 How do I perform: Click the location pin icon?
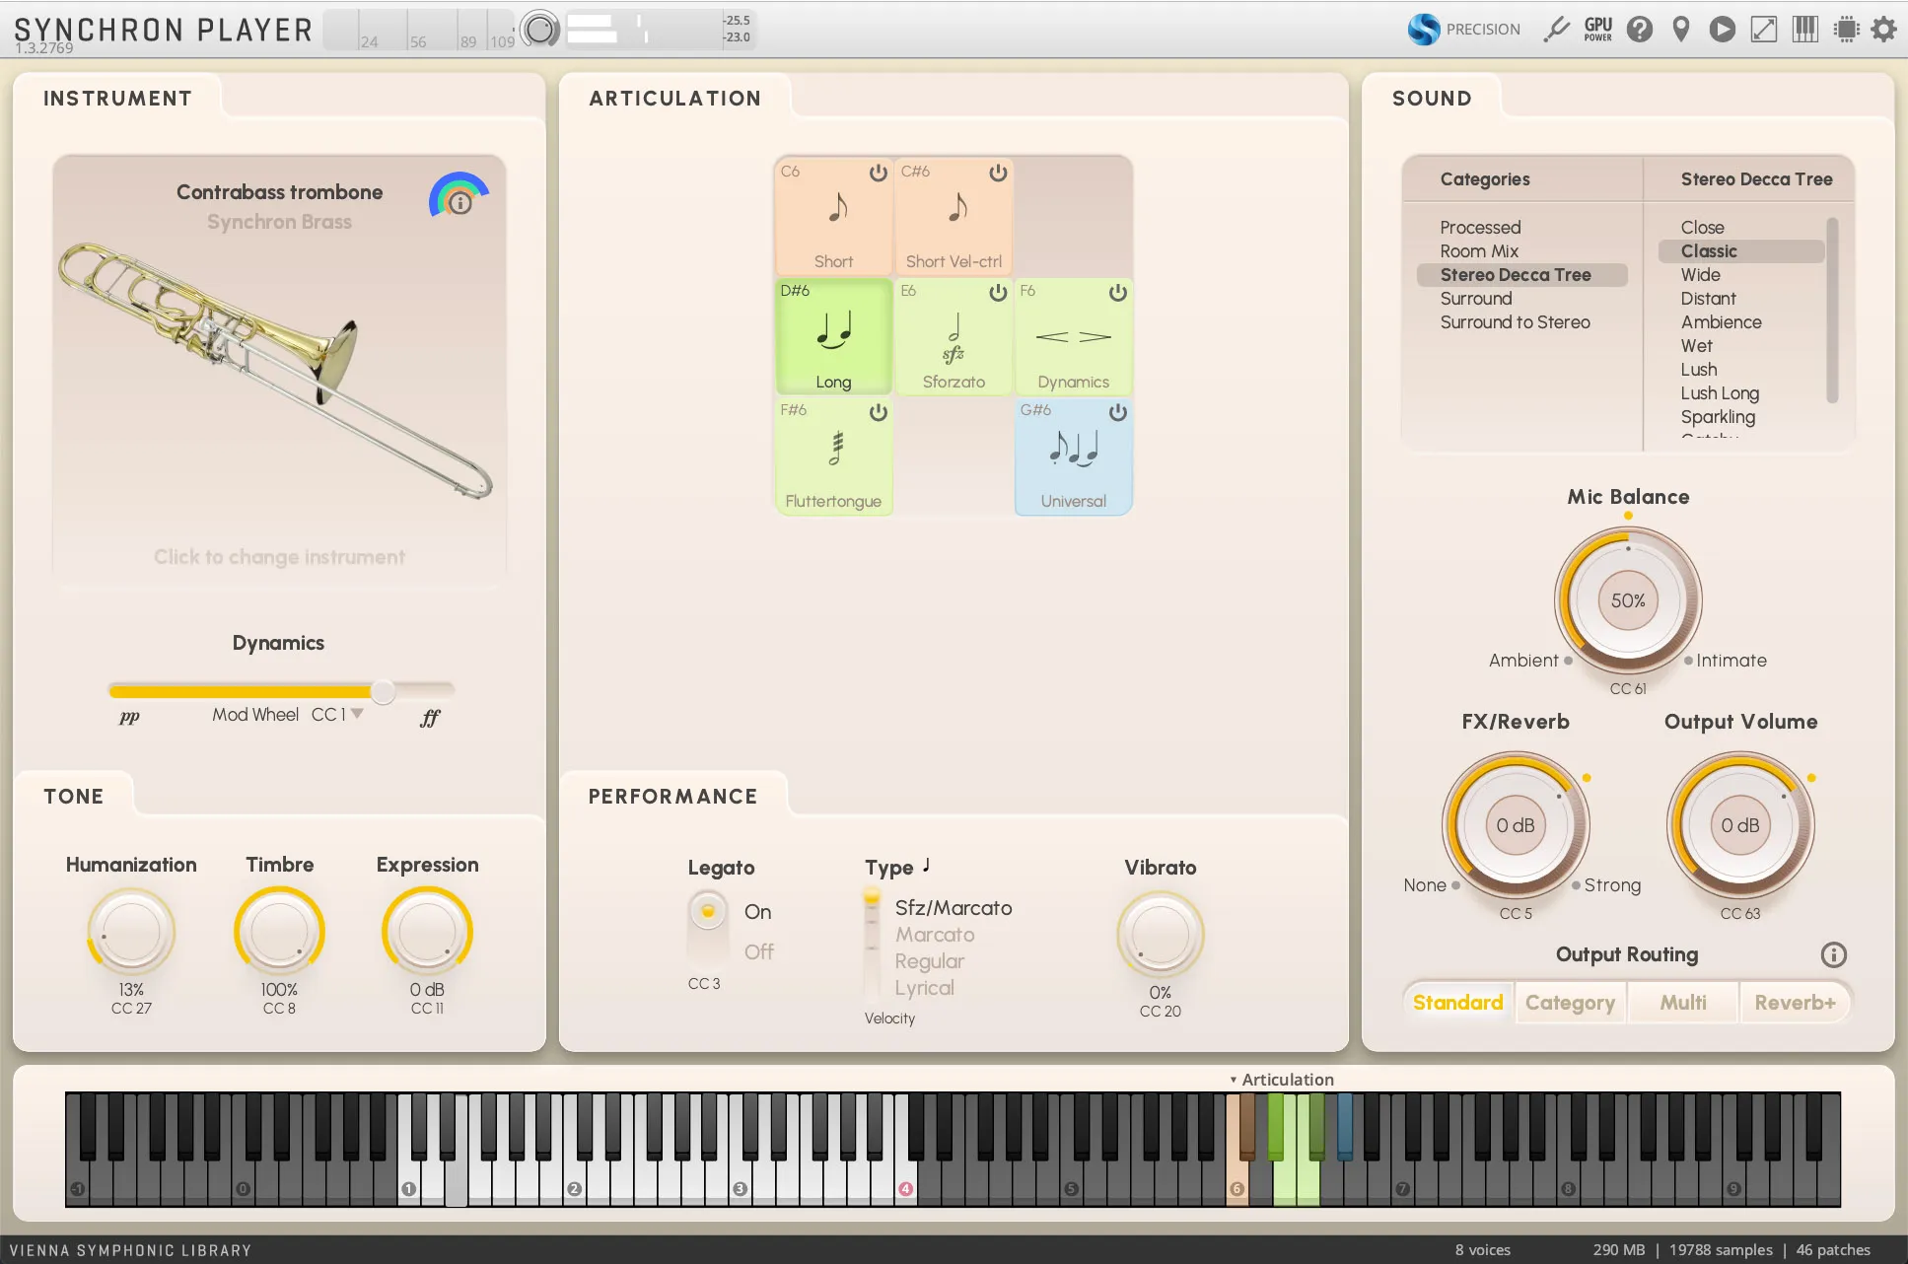point(1681,30)
